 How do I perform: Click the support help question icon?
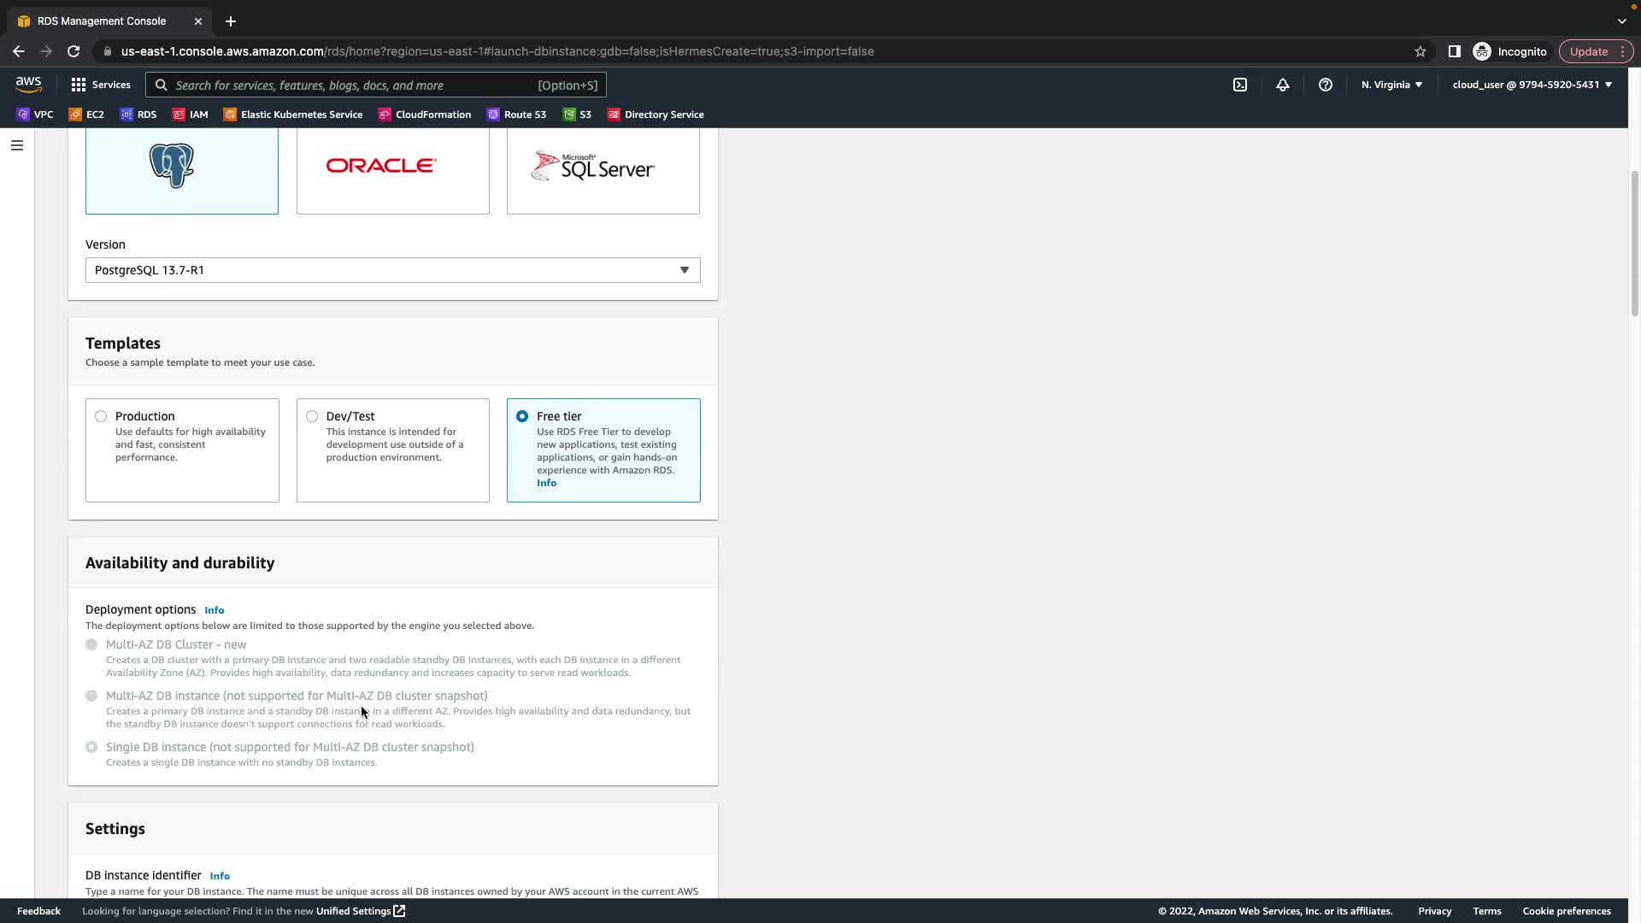(x=1325, y=85)
